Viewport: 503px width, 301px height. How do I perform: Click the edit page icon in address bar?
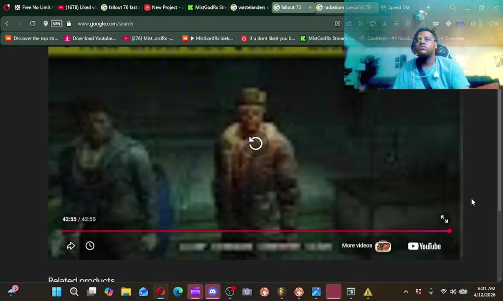coord(338,24)
